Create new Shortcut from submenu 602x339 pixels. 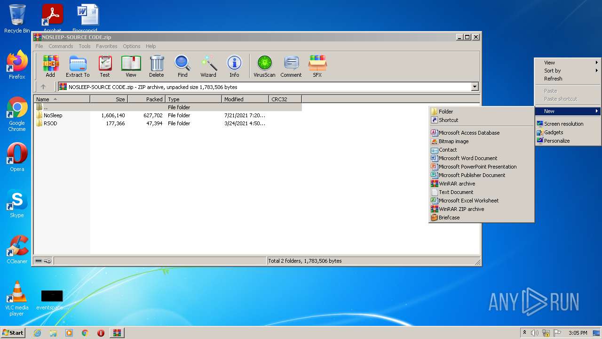(482, 120)
